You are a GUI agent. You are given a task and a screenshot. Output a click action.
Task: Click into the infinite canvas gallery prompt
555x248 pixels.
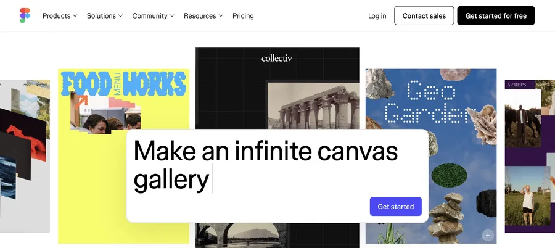[x=265, y=165]
